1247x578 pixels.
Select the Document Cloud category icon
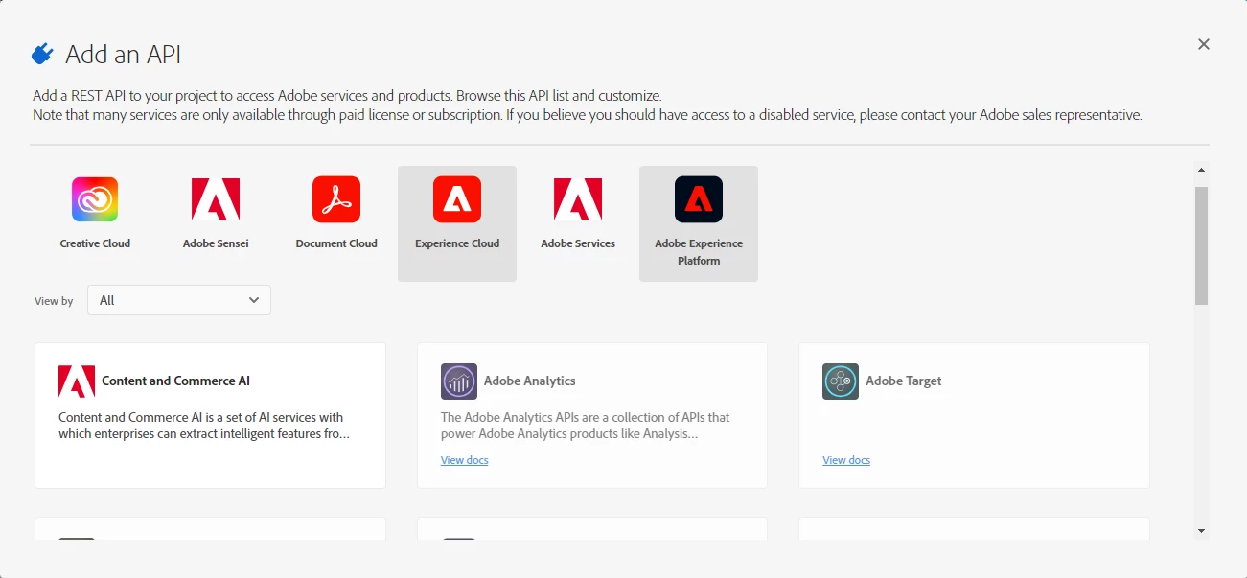(336, 199)
